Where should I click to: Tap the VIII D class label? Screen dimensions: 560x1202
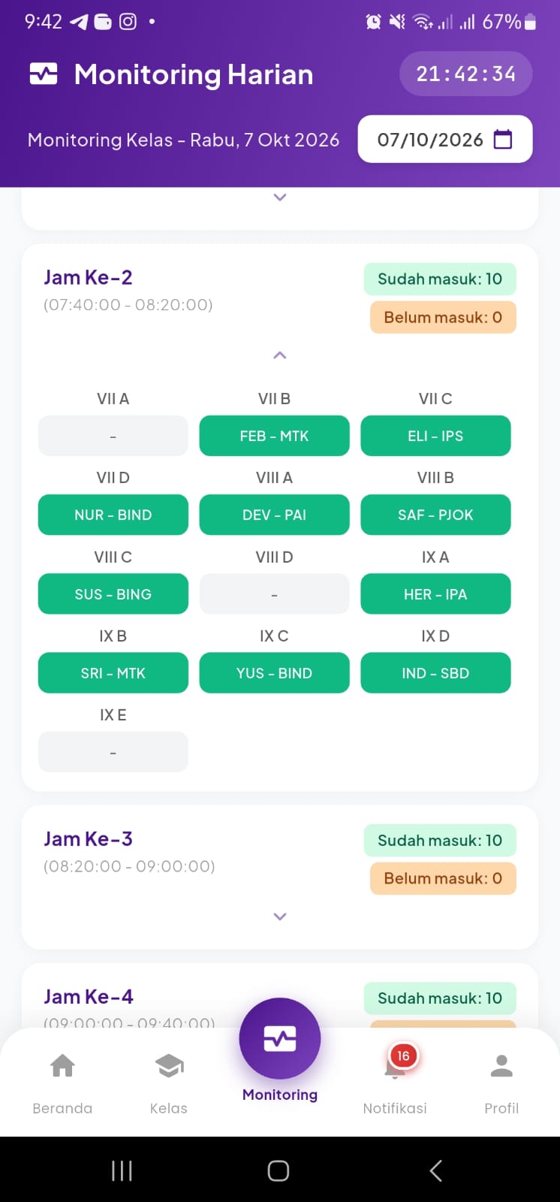click(274, 557)
